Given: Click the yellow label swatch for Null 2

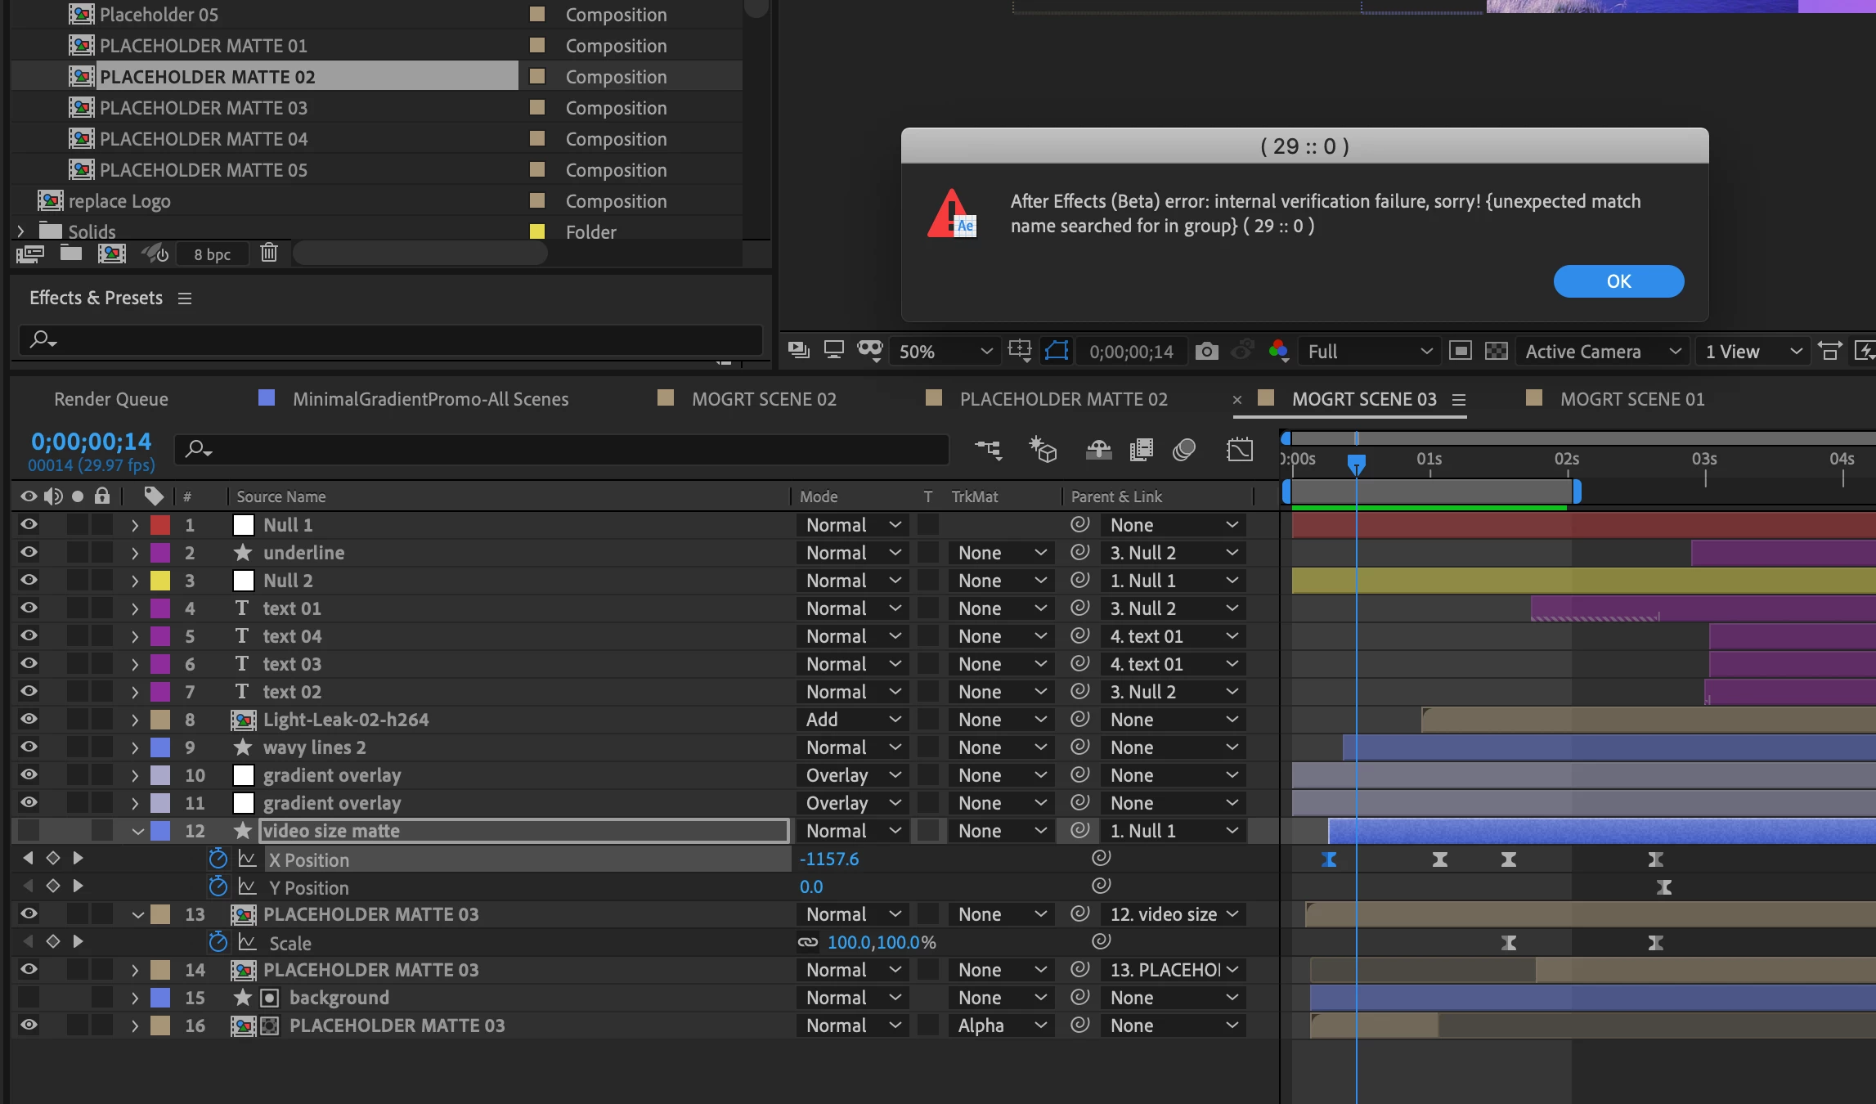Looking at the screenshot, I should [160, 581].
